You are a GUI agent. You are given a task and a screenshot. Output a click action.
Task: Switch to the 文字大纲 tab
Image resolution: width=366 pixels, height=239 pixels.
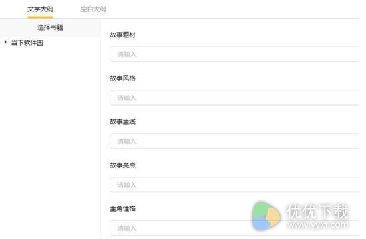(x=40, y=9)
